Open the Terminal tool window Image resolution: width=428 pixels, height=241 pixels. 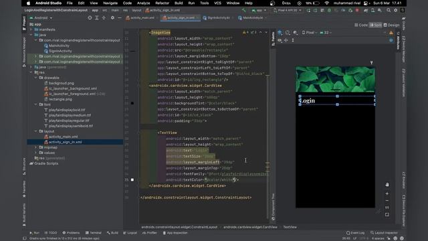point(94,233)
